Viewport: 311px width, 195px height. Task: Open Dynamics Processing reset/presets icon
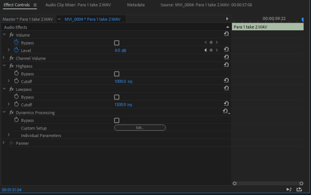coord(226,111)
